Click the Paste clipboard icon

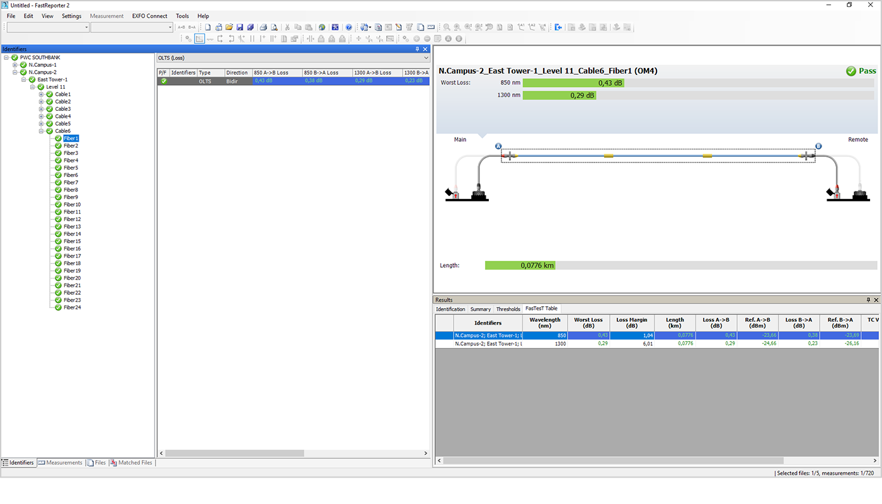click(309, 27)
